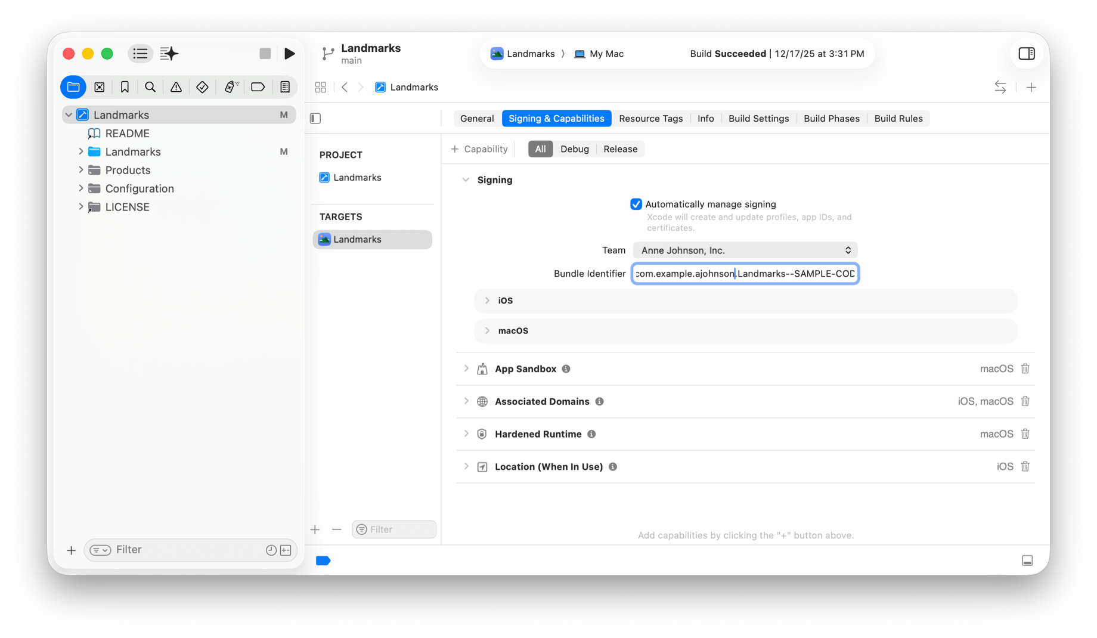Click the targets Filter field
The width and height of the screenshot is (1097, 638).
[394, 529]
